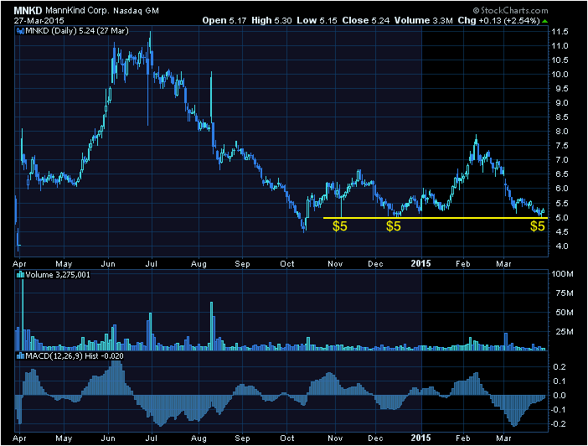
Task: Click the 0.0 MACD axis label
Action: [x=560, y=396]
